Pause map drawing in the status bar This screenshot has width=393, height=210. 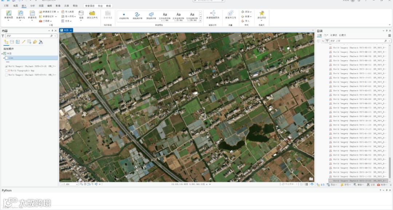click(307, 184)
